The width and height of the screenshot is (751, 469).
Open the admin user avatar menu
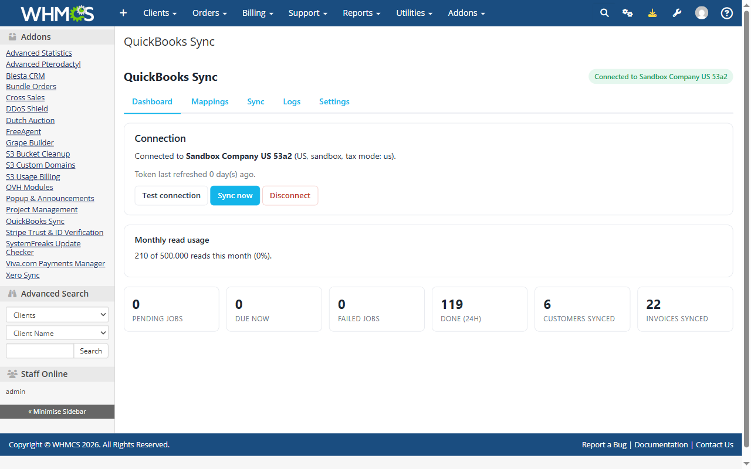pos(702,13)
